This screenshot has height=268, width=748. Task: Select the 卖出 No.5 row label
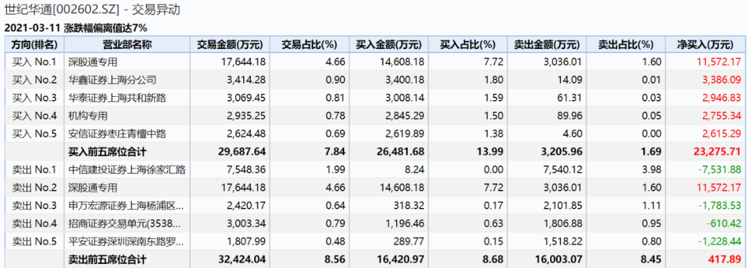click(x=34, y=242)
